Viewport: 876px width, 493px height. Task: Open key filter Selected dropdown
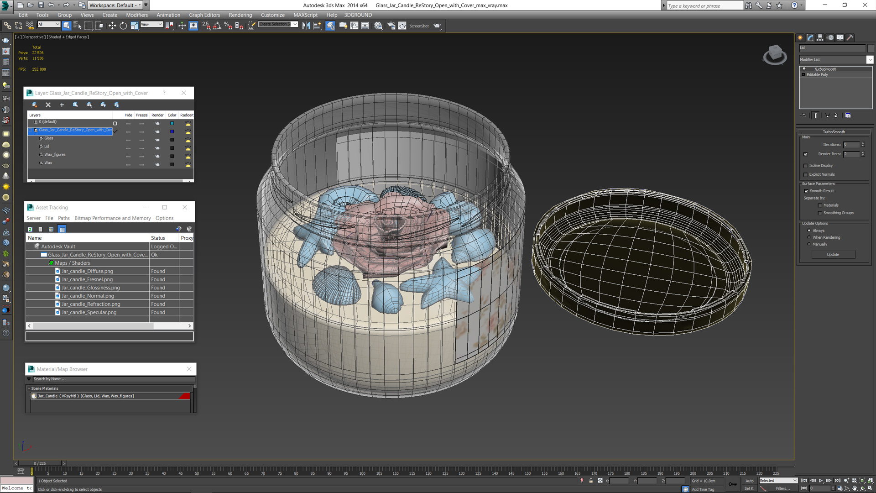(x=778, y=481)
